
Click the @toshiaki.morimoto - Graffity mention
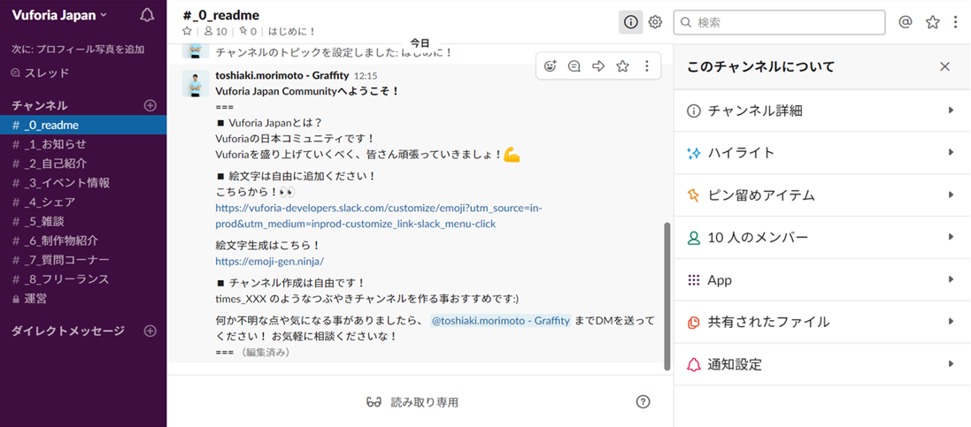(500, 321)
